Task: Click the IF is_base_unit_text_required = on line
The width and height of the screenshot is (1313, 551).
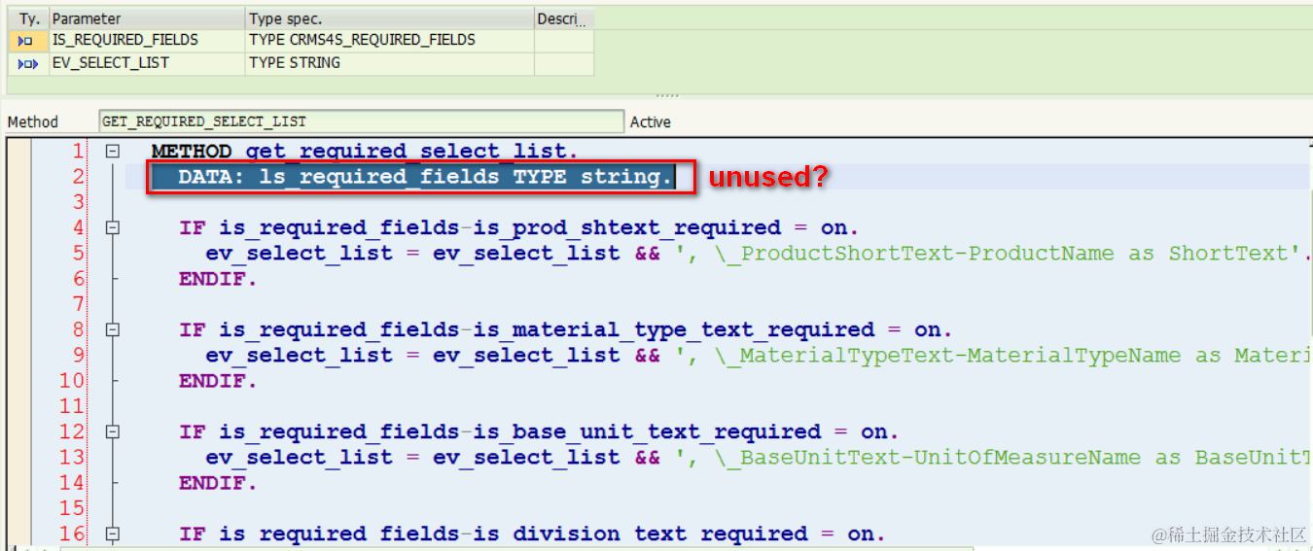Action: [x=539, y=431]
